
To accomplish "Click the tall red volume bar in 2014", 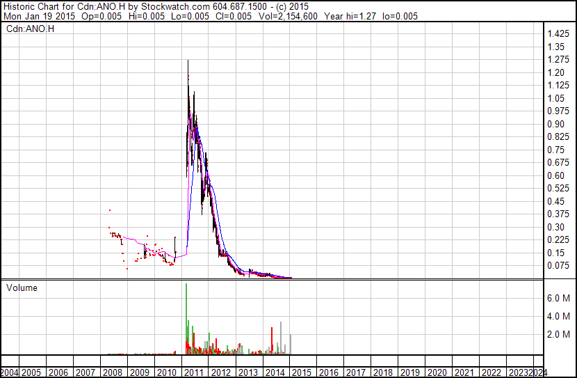I will (x=272, y=341).
